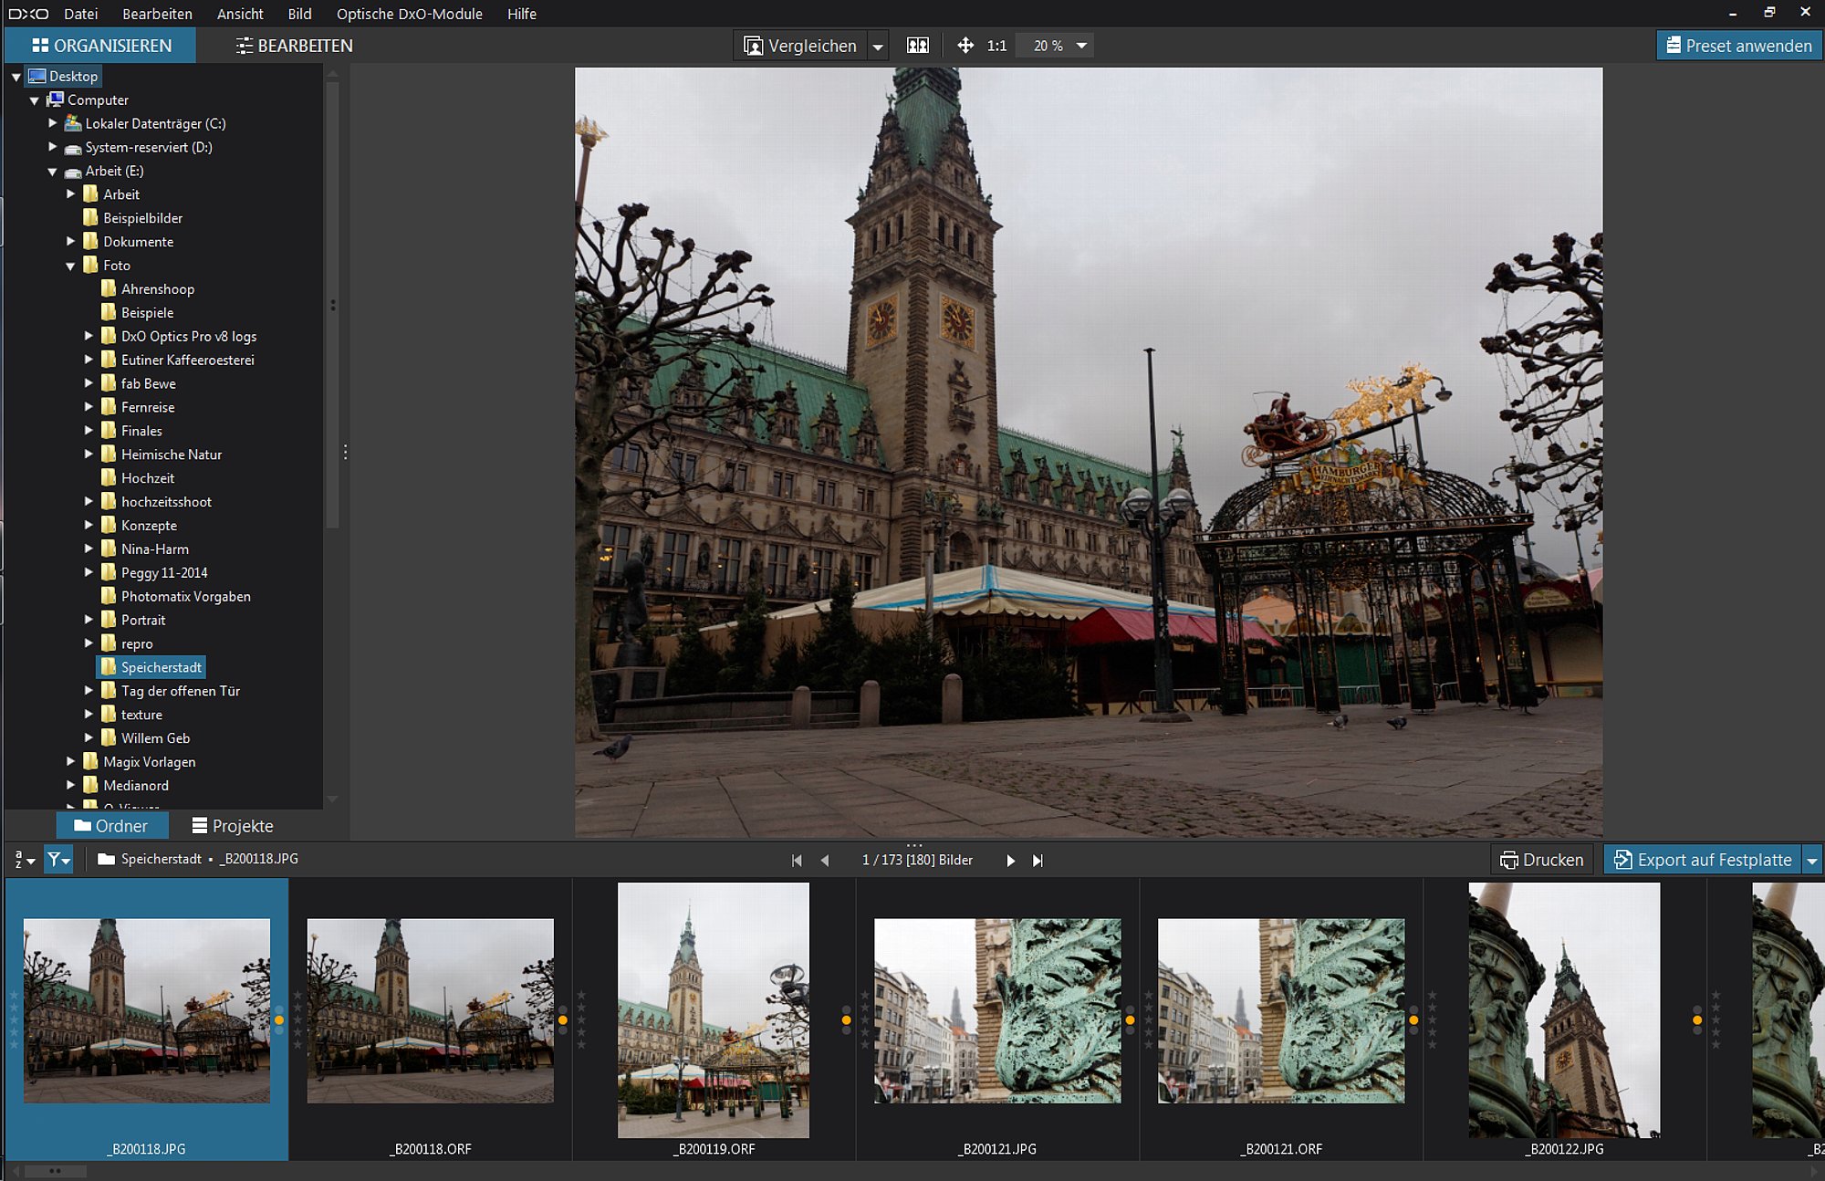Click the filmstrip horizontal scrollbar thumb
Screen dimensions: 1825x1181
[55, 1171]
